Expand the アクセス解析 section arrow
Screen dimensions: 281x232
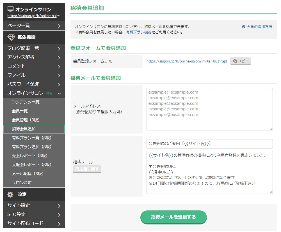(x=59, y=57)
